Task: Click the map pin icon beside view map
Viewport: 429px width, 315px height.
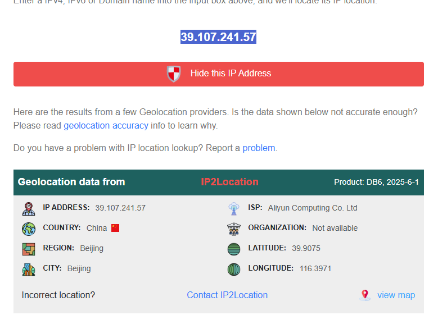Action: 365,295
